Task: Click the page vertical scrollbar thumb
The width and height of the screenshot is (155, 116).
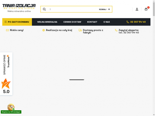Action: [154, 9]
